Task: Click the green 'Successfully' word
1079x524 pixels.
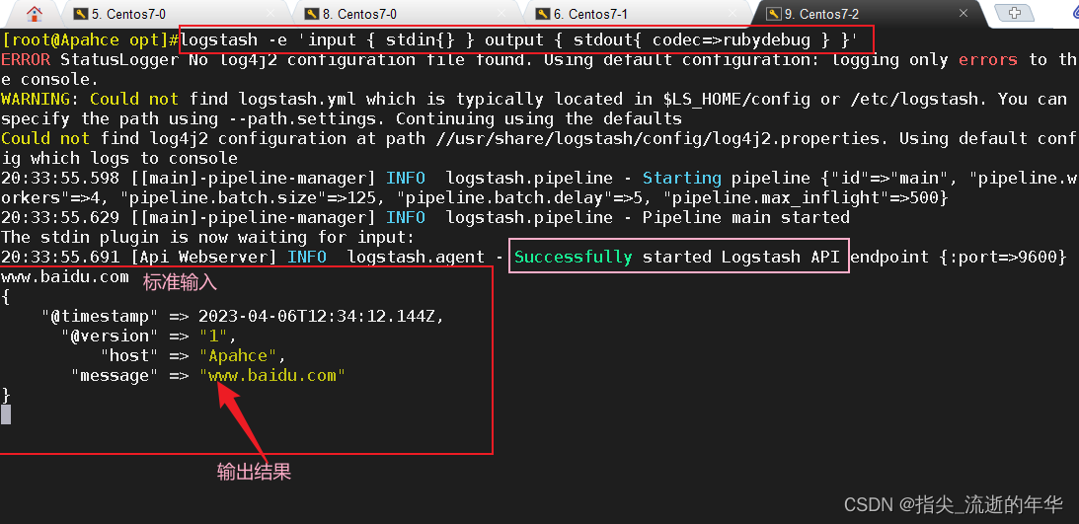Action: tap(574, 258)
